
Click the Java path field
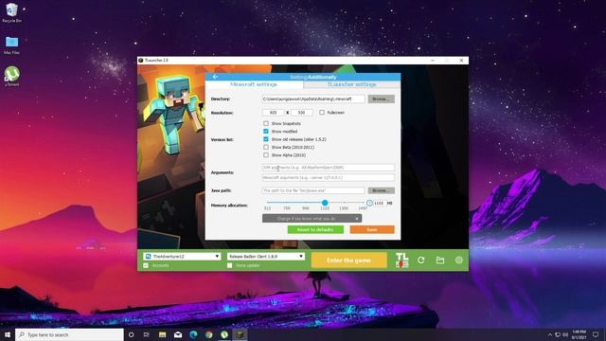(x=313, y=190)
